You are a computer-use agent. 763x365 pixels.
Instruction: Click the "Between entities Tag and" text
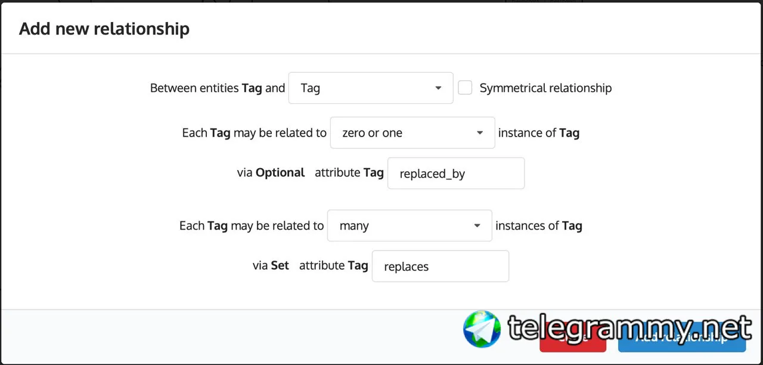(x=218, y=88)
